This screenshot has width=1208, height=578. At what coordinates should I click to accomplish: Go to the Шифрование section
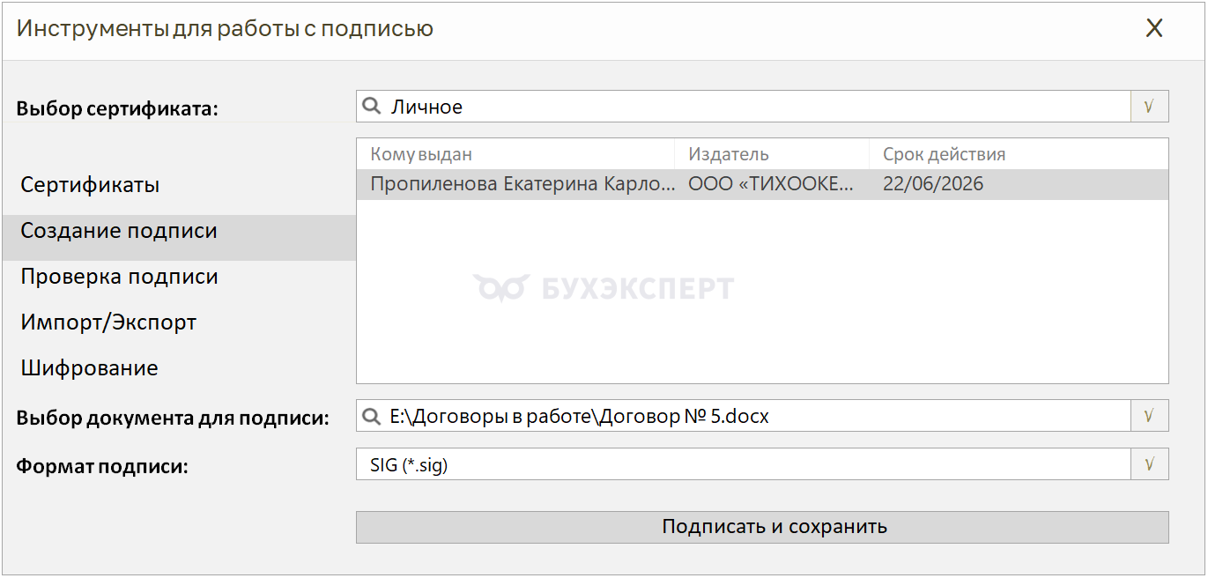click(x=89, y=368)
